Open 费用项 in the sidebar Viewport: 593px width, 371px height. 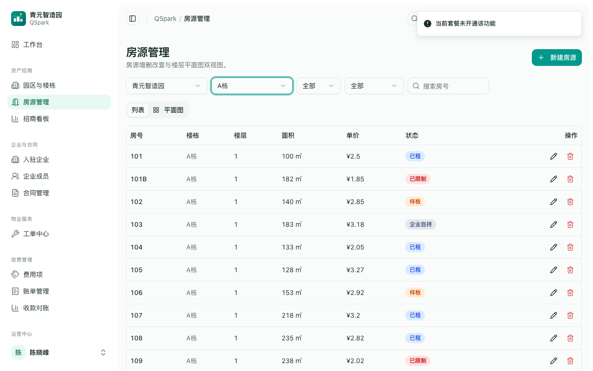pyautogui.click(x=59, y=275)
